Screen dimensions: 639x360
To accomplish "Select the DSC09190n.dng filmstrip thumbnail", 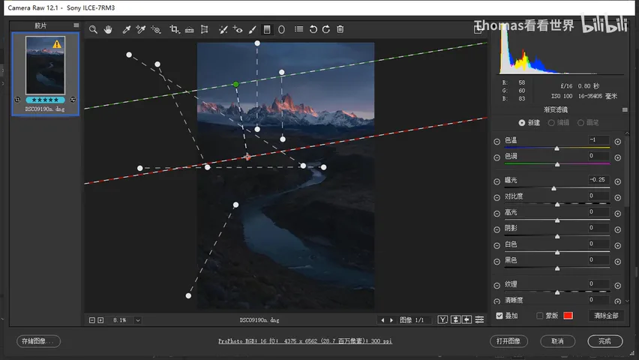I will pyautogui.click(x=45, y=65).
